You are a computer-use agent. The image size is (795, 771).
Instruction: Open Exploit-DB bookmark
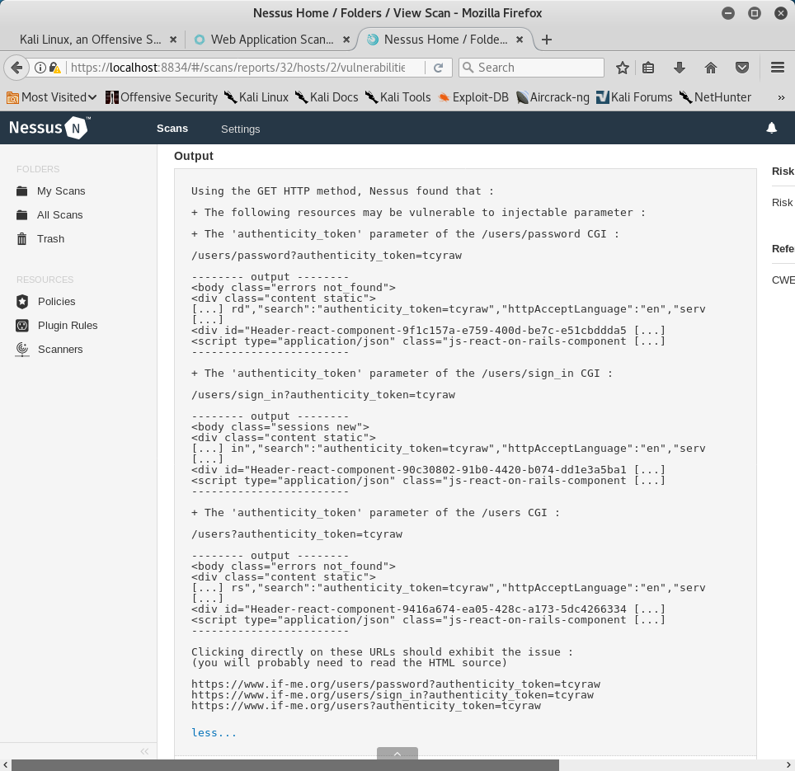tap(473, 97)
